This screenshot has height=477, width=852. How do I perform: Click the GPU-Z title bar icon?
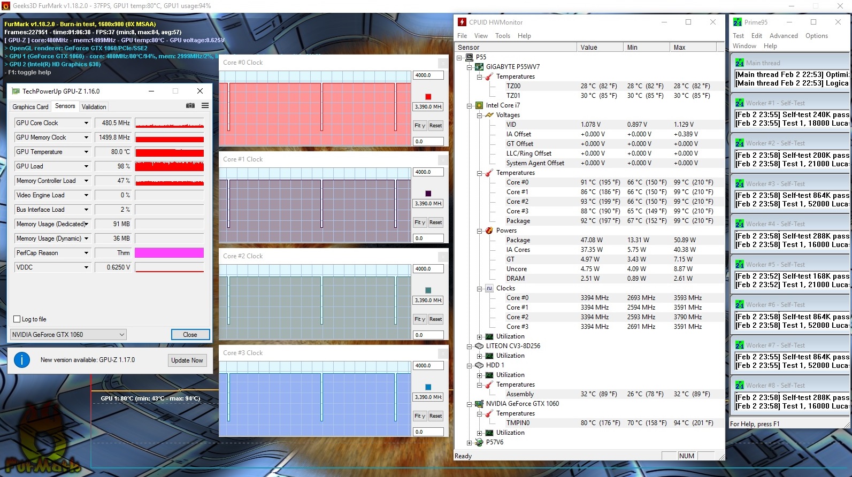(x=16, y=91)
